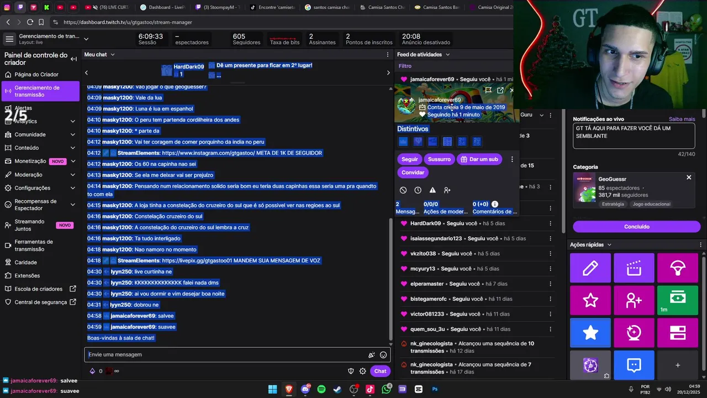Viewport: 707px width, 398px height.
Task: Click the blue filled-star quick action tile
Action: point(590,333)
